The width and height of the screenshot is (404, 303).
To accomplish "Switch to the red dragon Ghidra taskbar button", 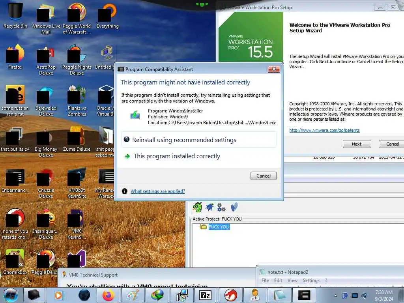I will point(230,295).
